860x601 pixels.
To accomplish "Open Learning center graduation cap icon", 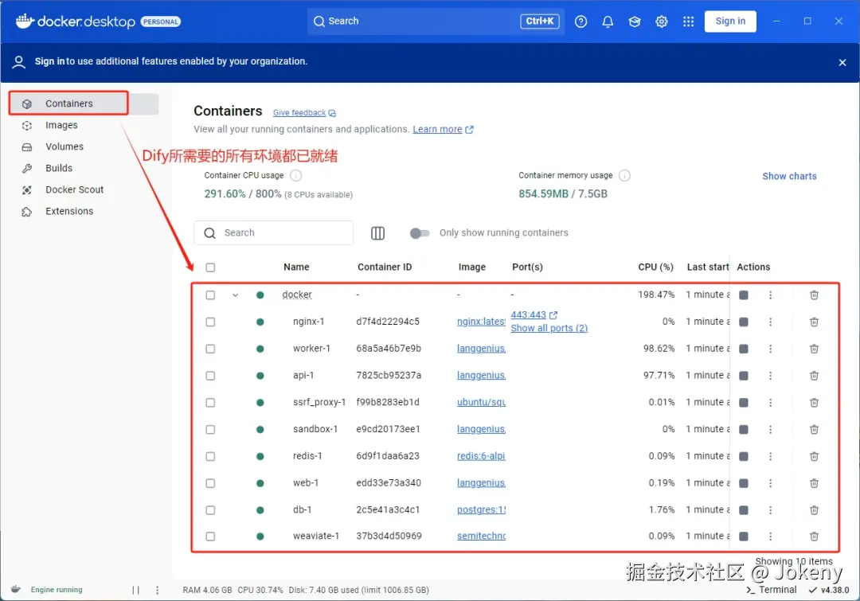I will [635, 21].
